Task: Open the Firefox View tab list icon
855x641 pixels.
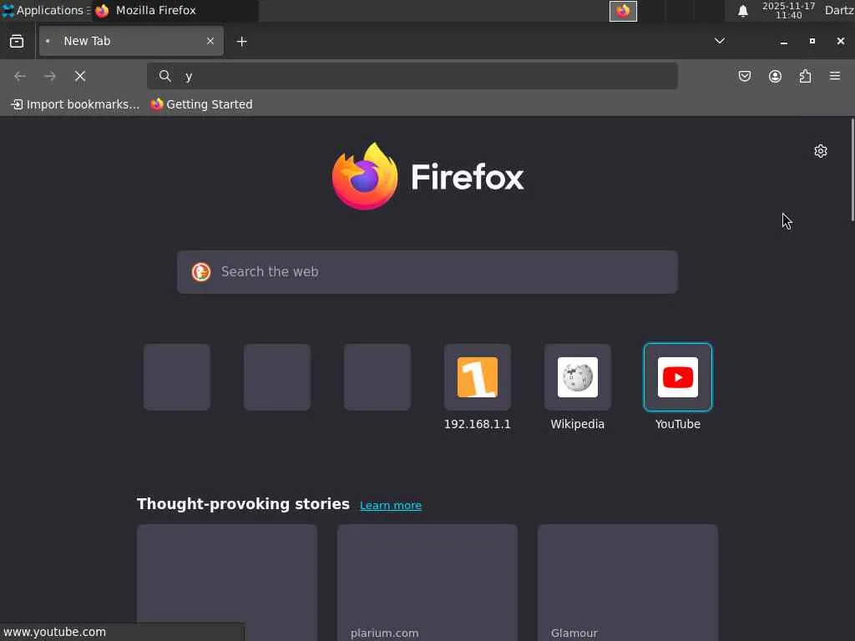Action: coord(17,42)
